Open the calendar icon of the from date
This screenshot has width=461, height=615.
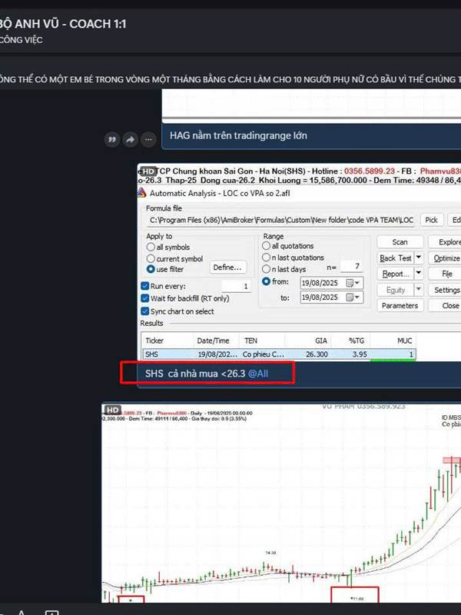click(350, 283)
